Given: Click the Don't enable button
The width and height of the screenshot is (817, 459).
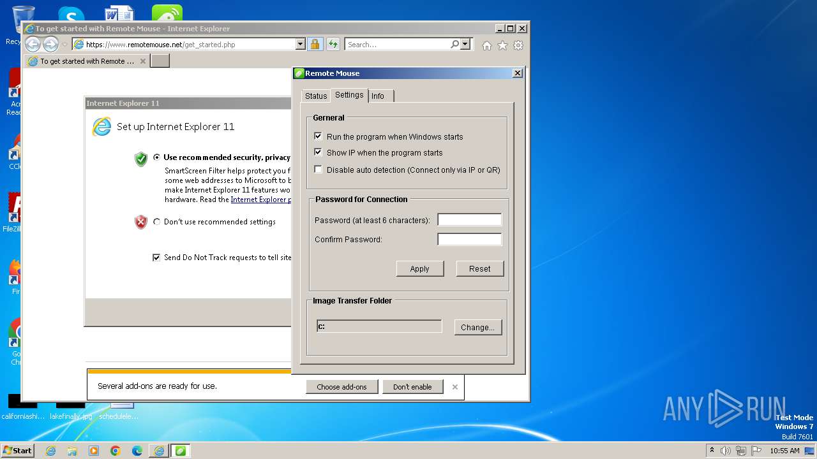Looking at the screenshot, I should click(412, 386).
